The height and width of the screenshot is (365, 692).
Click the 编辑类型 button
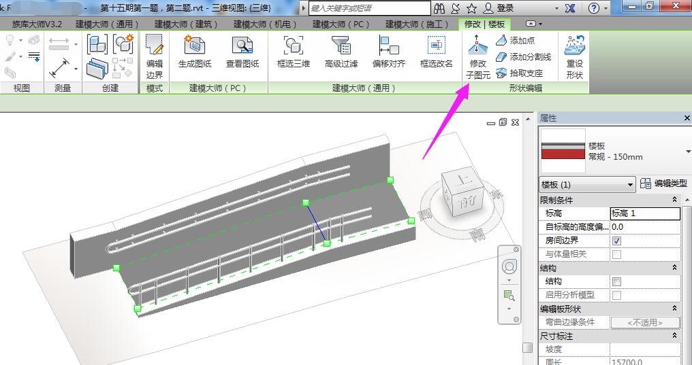click(x=665, y=184)
